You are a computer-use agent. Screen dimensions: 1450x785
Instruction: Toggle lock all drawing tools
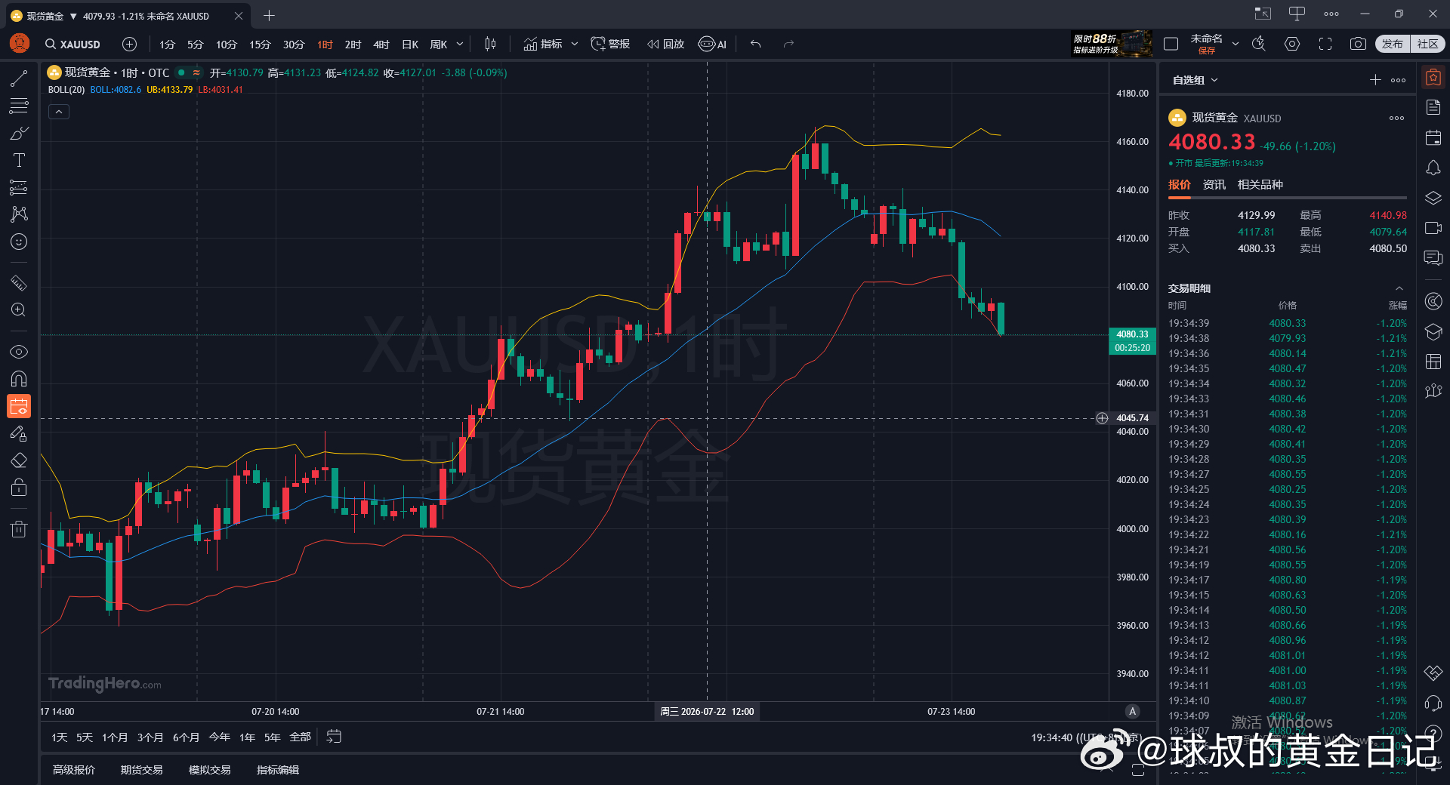coord(19,488)
